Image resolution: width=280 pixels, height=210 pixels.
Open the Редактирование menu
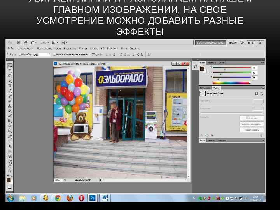(25, 48)
